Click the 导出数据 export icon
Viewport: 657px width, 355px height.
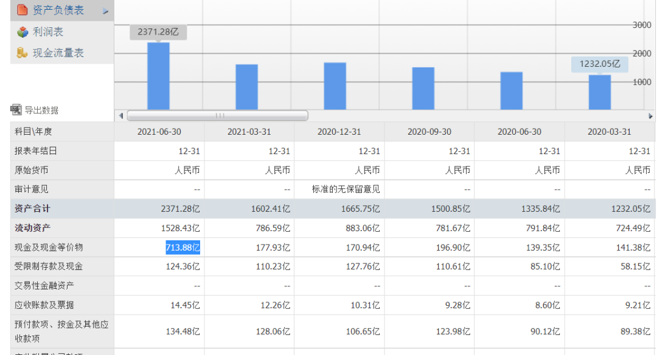point(16,110)
